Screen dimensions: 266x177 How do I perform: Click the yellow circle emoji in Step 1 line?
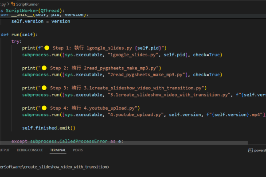[47, 48]
